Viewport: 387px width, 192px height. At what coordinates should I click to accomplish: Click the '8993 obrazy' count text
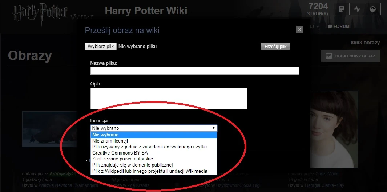click(x=365, y=43)
